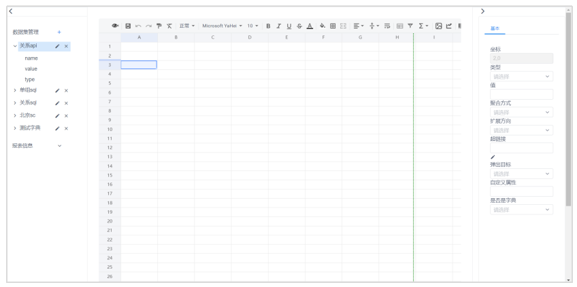Delete the 关系api dataset
Screen dimensions: 577x287
point(66,46)
